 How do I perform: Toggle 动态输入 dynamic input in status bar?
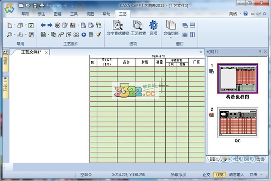(236, 175)
